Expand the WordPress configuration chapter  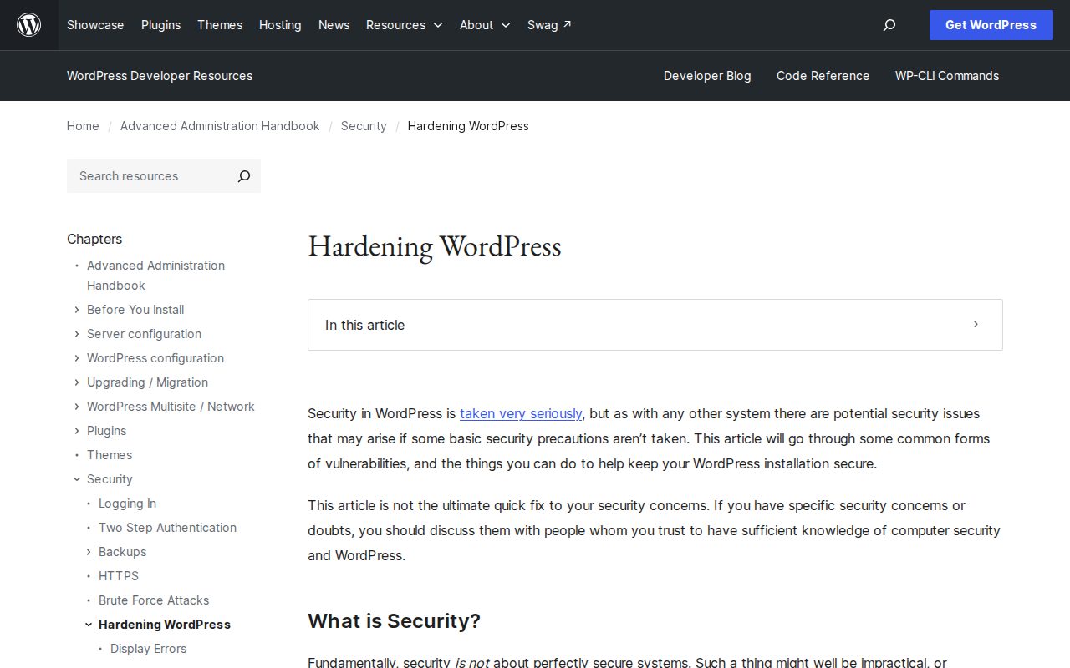(77, 358)
